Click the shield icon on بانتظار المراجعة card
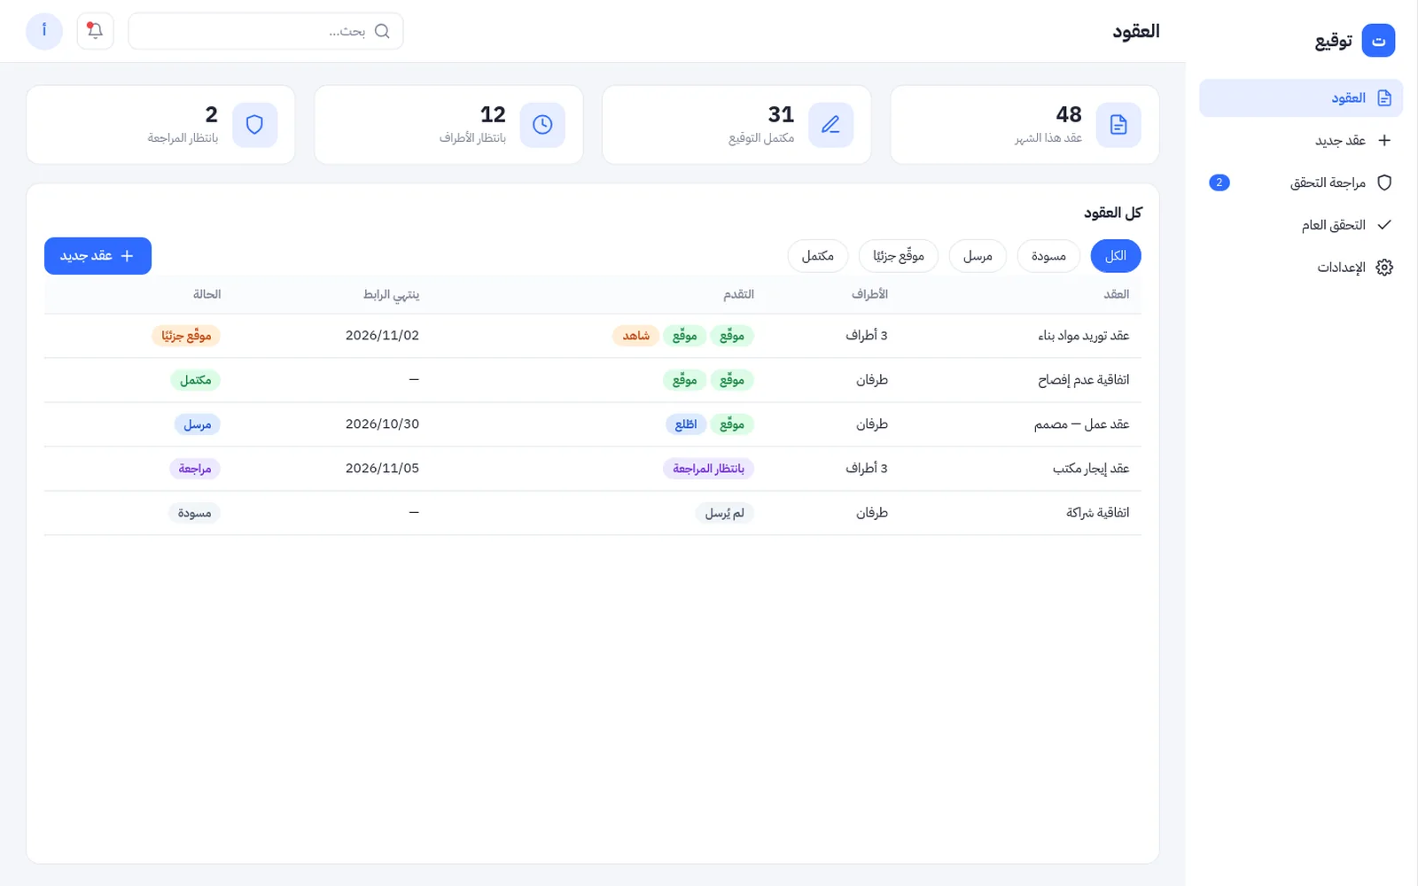1418x886 pixels. [254, 125]
